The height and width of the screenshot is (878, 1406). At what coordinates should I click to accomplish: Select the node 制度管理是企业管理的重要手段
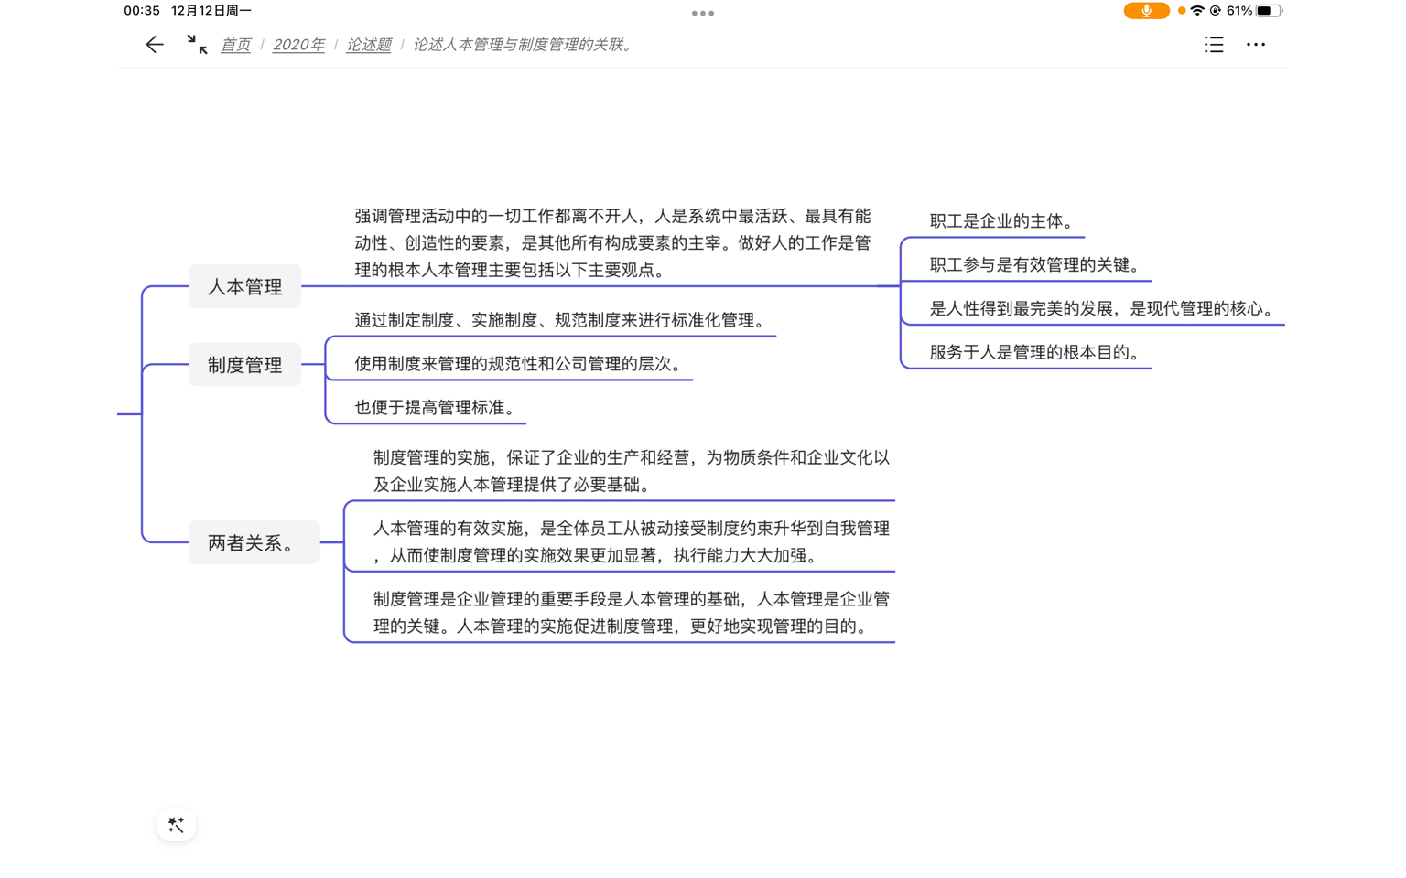coord(631,613)
